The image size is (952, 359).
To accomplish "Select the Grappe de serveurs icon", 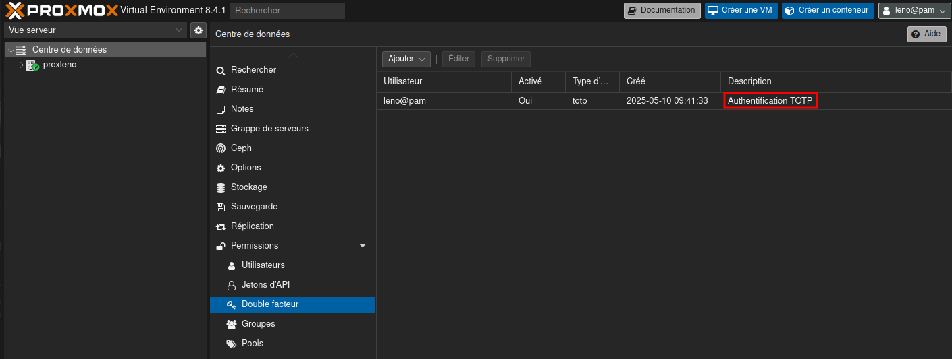I will point(221,129).
